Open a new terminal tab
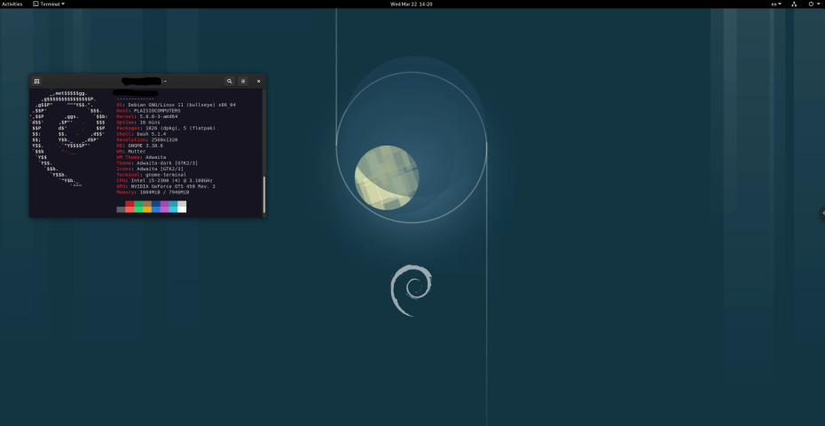Image resolution: width=825 pixels, height=426 pixels. click(x=36, y=81)
